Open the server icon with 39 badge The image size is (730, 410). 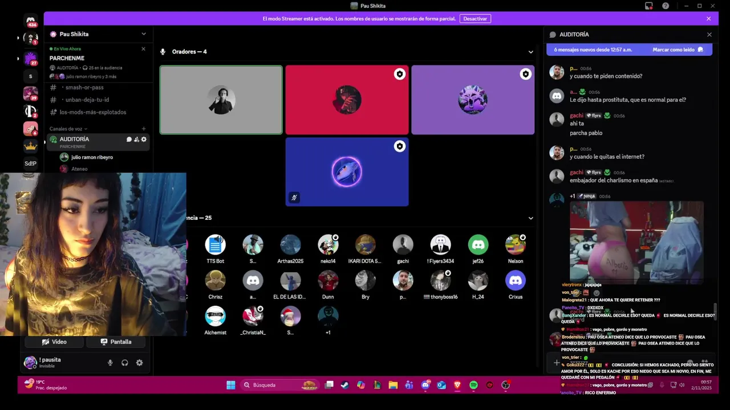click(31, 93)
